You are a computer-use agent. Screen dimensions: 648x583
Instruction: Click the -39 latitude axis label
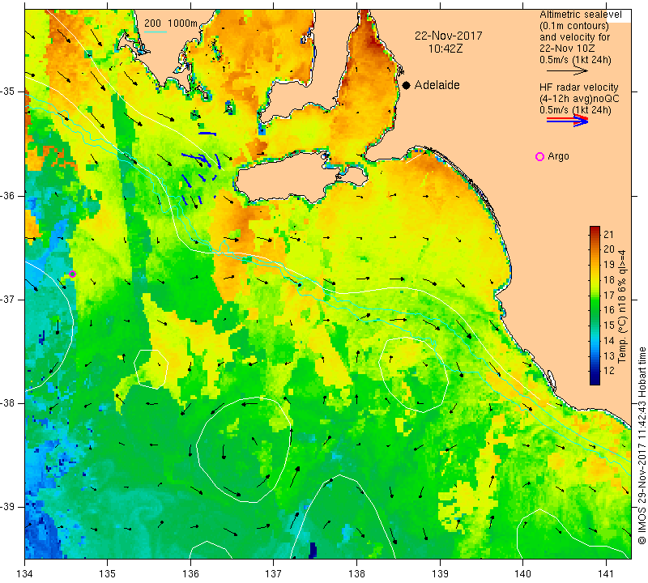click(8, 507)
